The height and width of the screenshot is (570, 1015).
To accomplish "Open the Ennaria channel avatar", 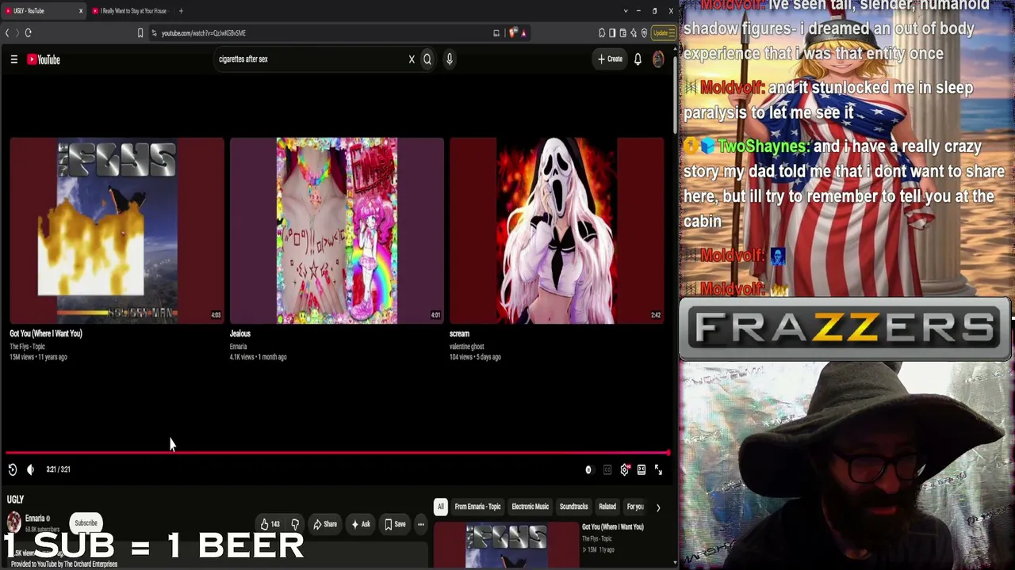I will tap(13, 521).
